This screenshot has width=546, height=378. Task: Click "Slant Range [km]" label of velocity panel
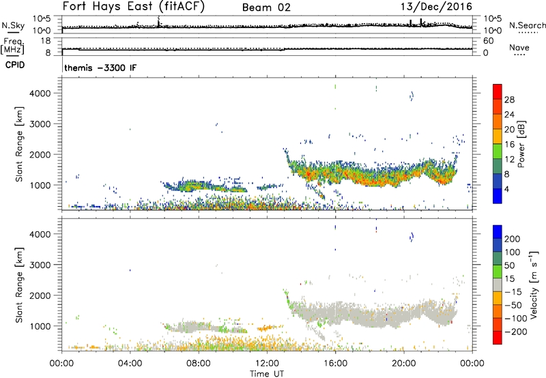pos(19,285)
